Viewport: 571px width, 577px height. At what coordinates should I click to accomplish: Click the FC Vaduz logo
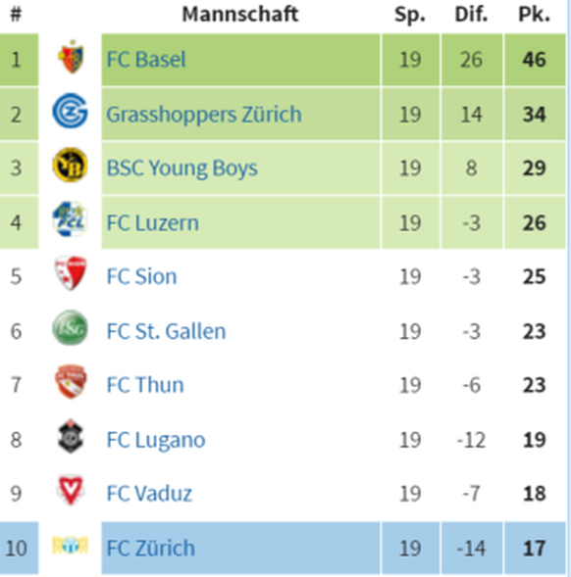tap(71, 490)
